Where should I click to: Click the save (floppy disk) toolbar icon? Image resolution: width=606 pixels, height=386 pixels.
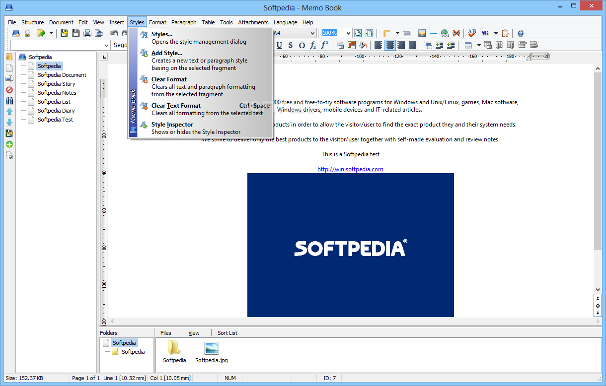click(x=76, y=33)
